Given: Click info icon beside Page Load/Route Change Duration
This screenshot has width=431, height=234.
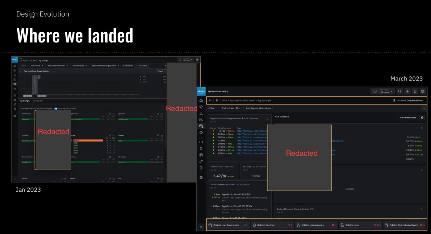Looking at the screenshot, I should coord(243,118).
